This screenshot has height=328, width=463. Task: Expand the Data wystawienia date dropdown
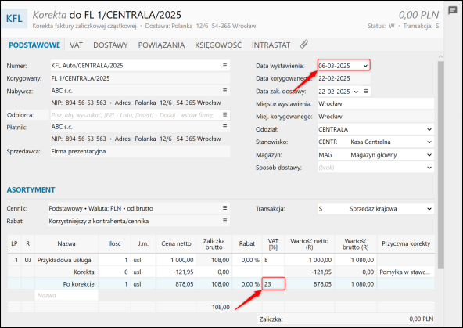coord(365,66)
